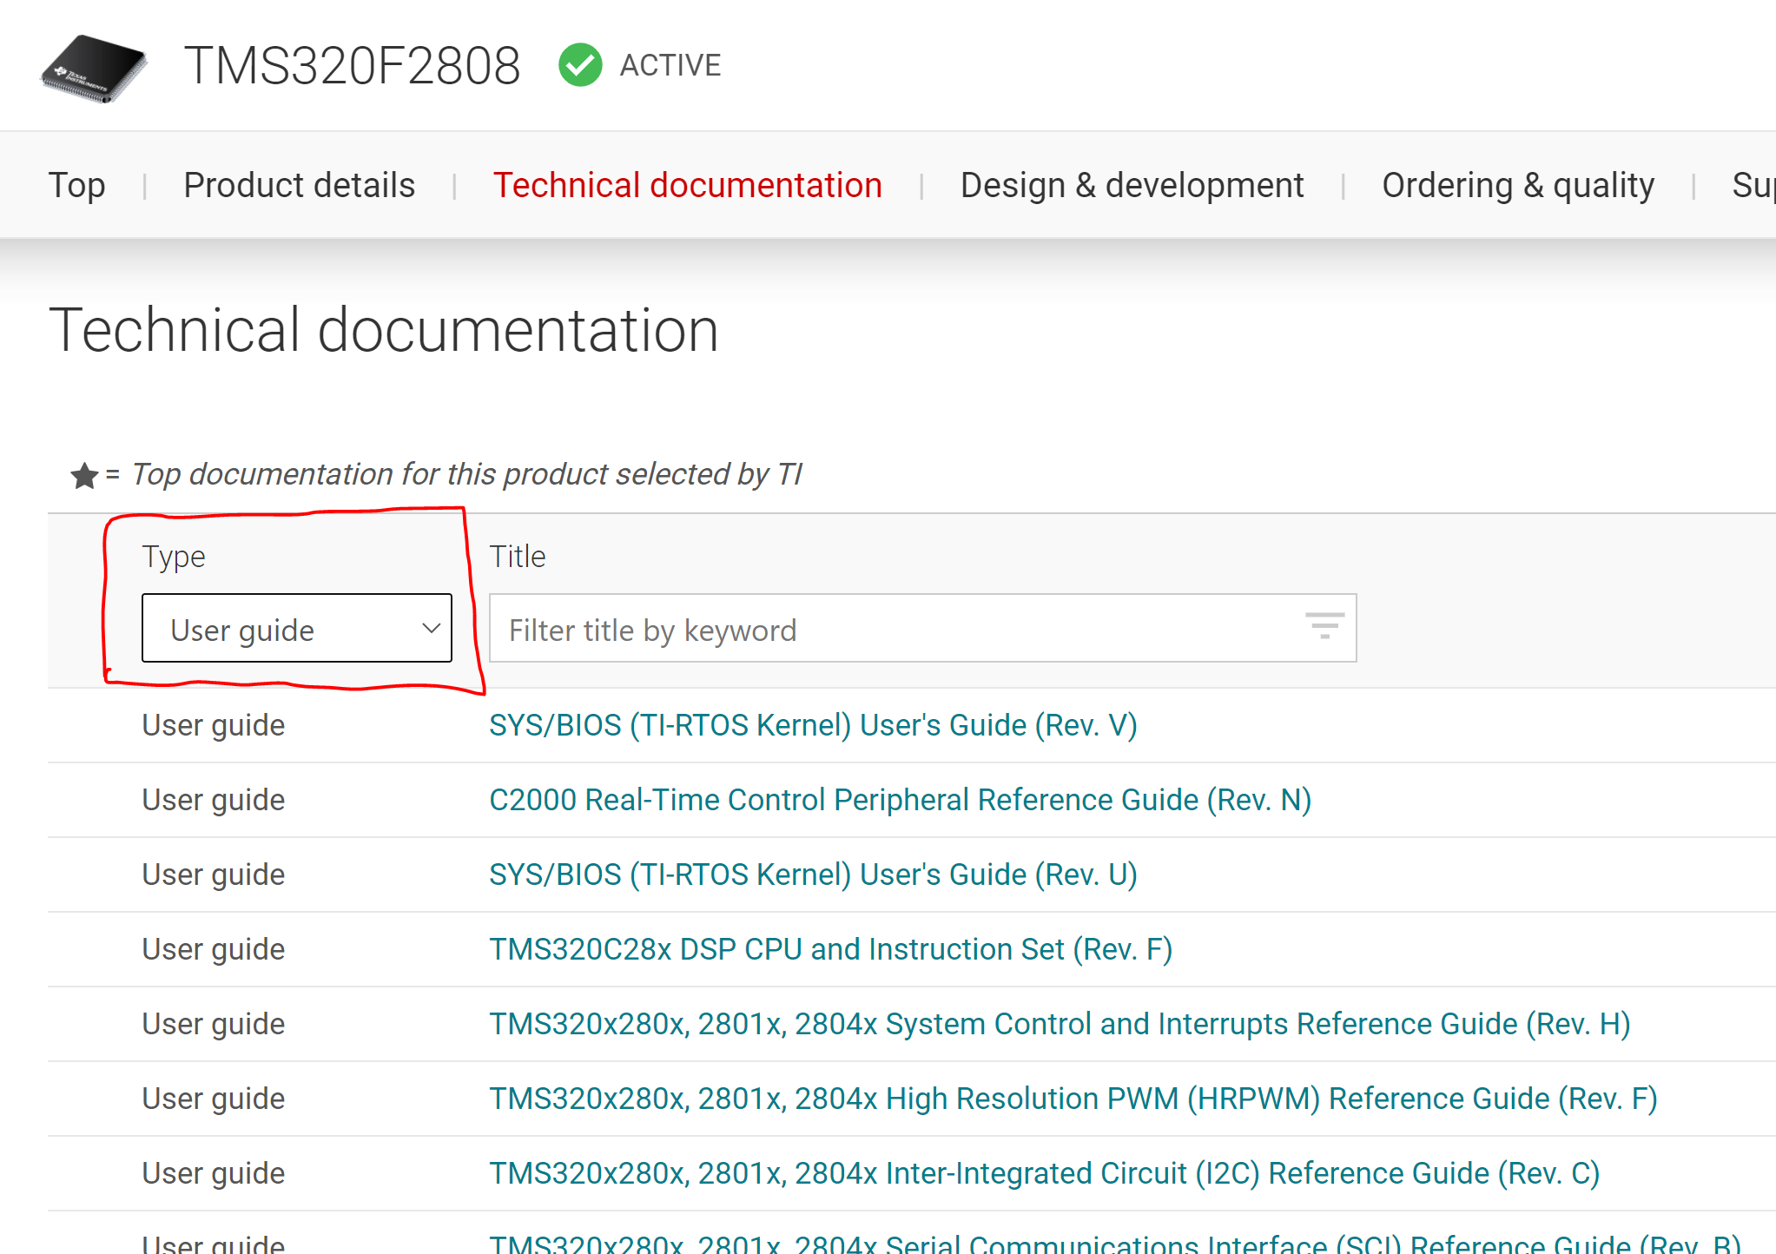Focus the Filter title by keyword field

click(x=922, y=628)
